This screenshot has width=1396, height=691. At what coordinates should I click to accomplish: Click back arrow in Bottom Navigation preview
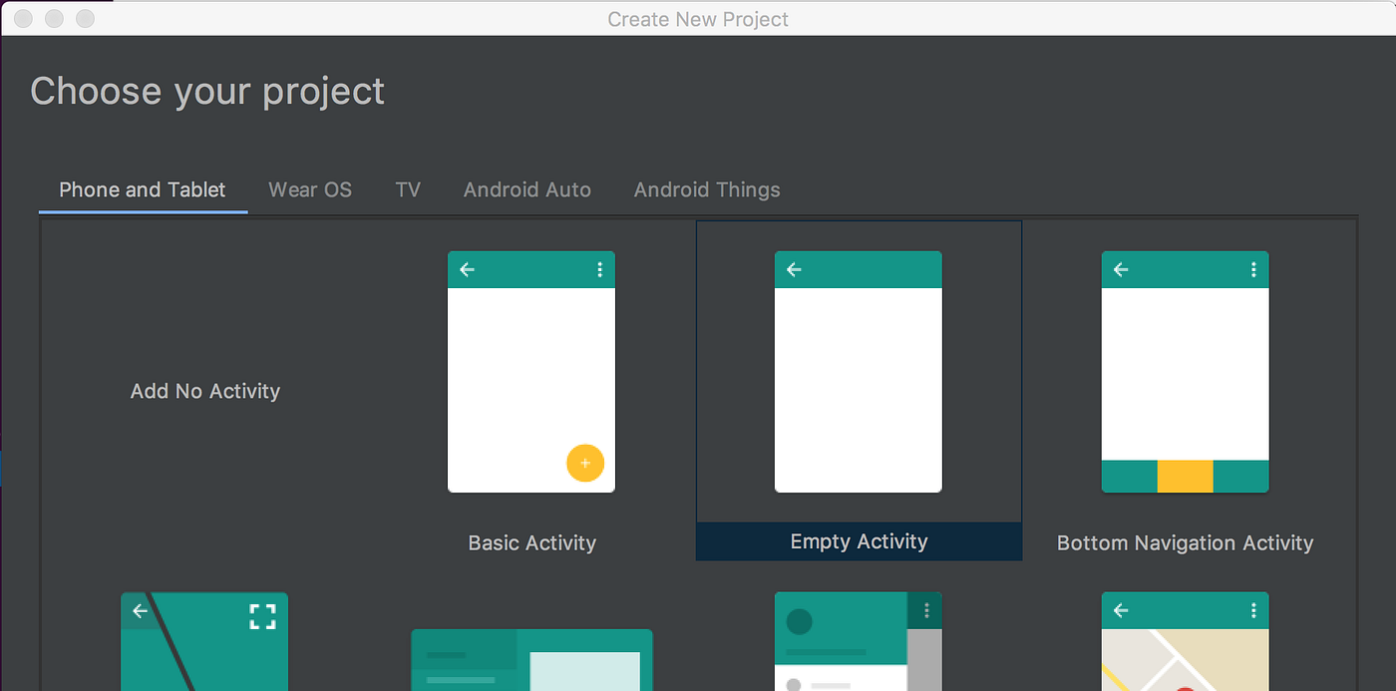point(1121,269)
